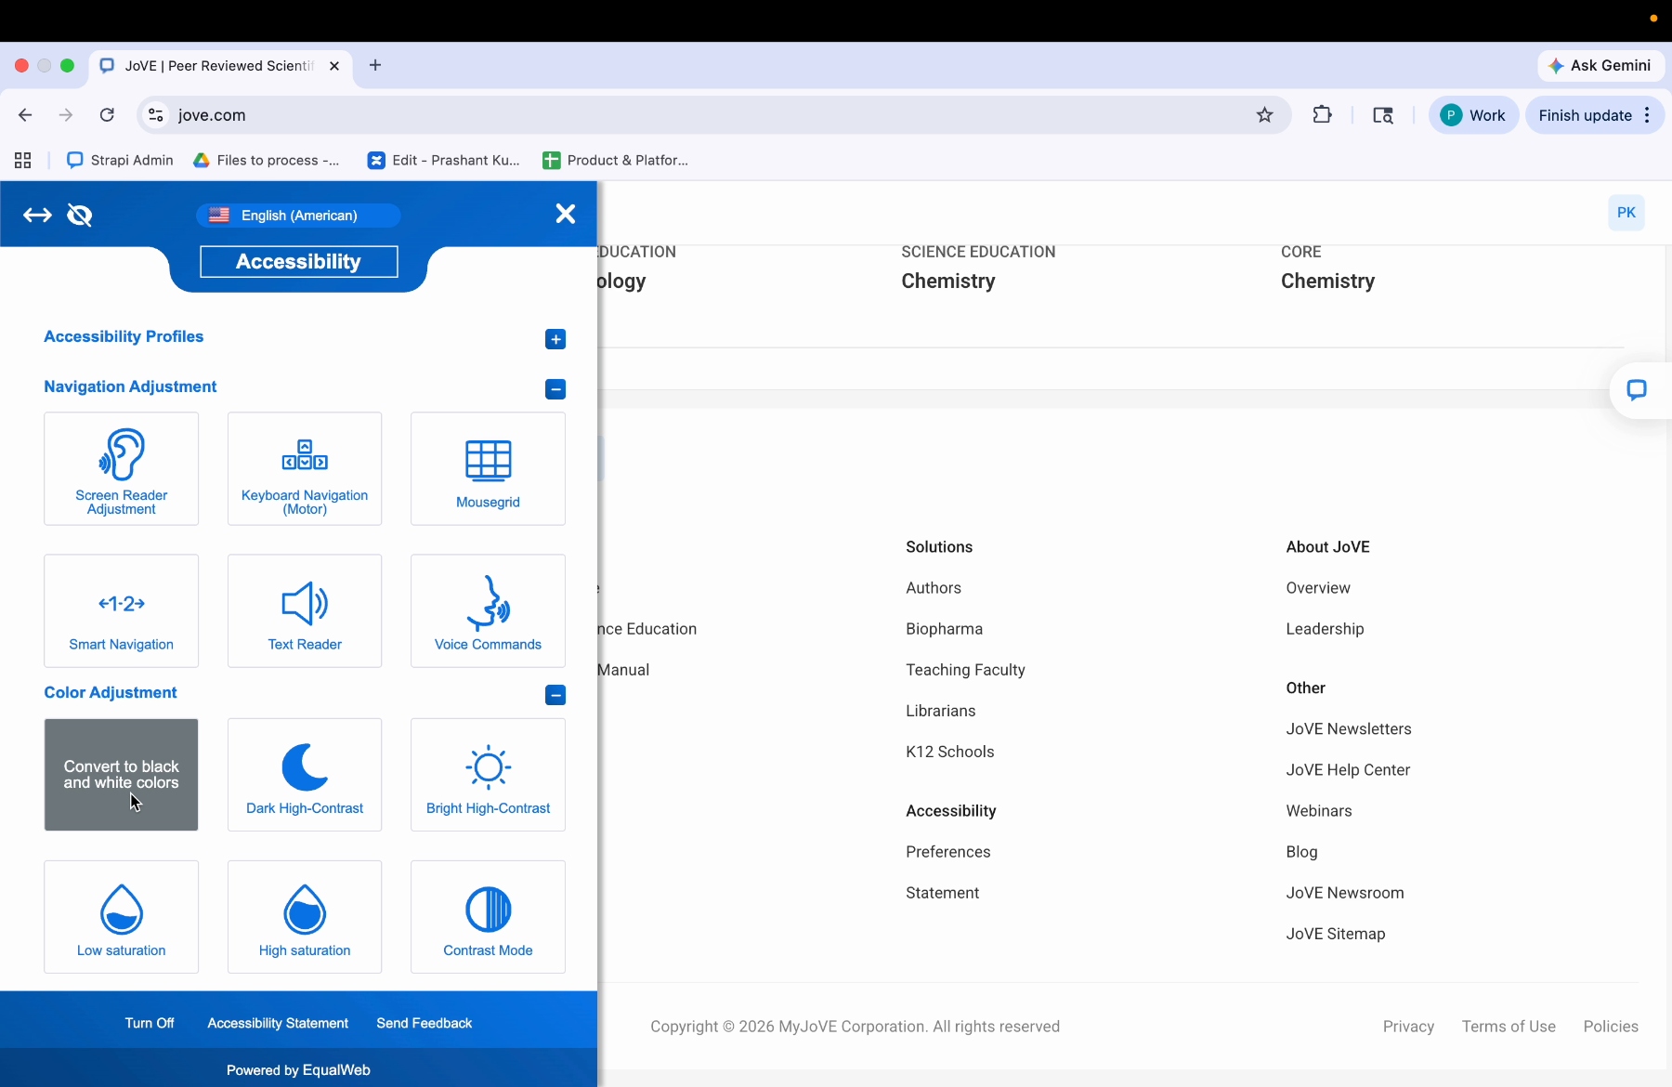Screen dimensions: 1672x1087
Task: Bookmark this page with the star icon
Action: click(1264, 115)
